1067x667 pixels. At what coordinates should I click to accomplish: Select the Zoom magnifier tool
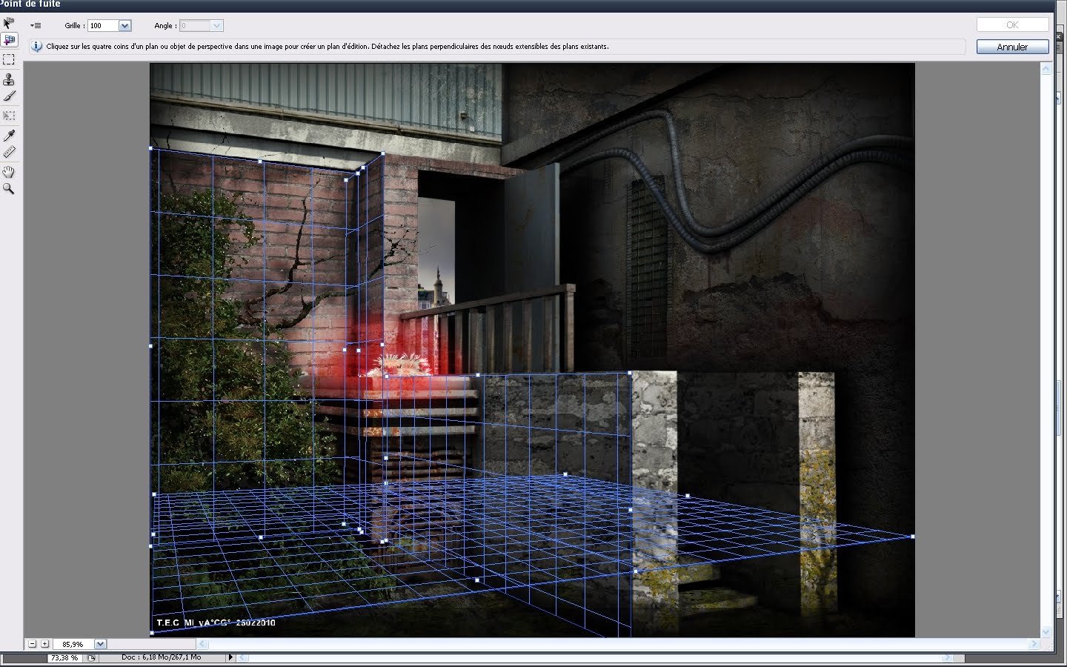click(9, 189)
